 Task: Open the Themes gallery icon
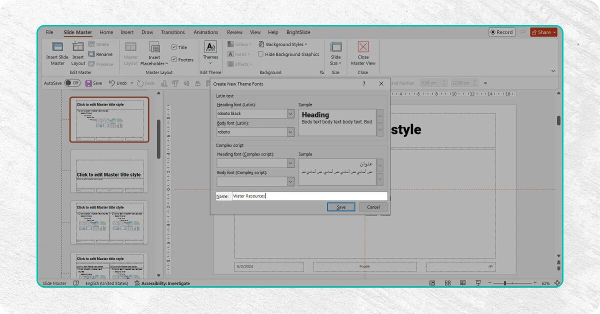[x=210, y=47]
